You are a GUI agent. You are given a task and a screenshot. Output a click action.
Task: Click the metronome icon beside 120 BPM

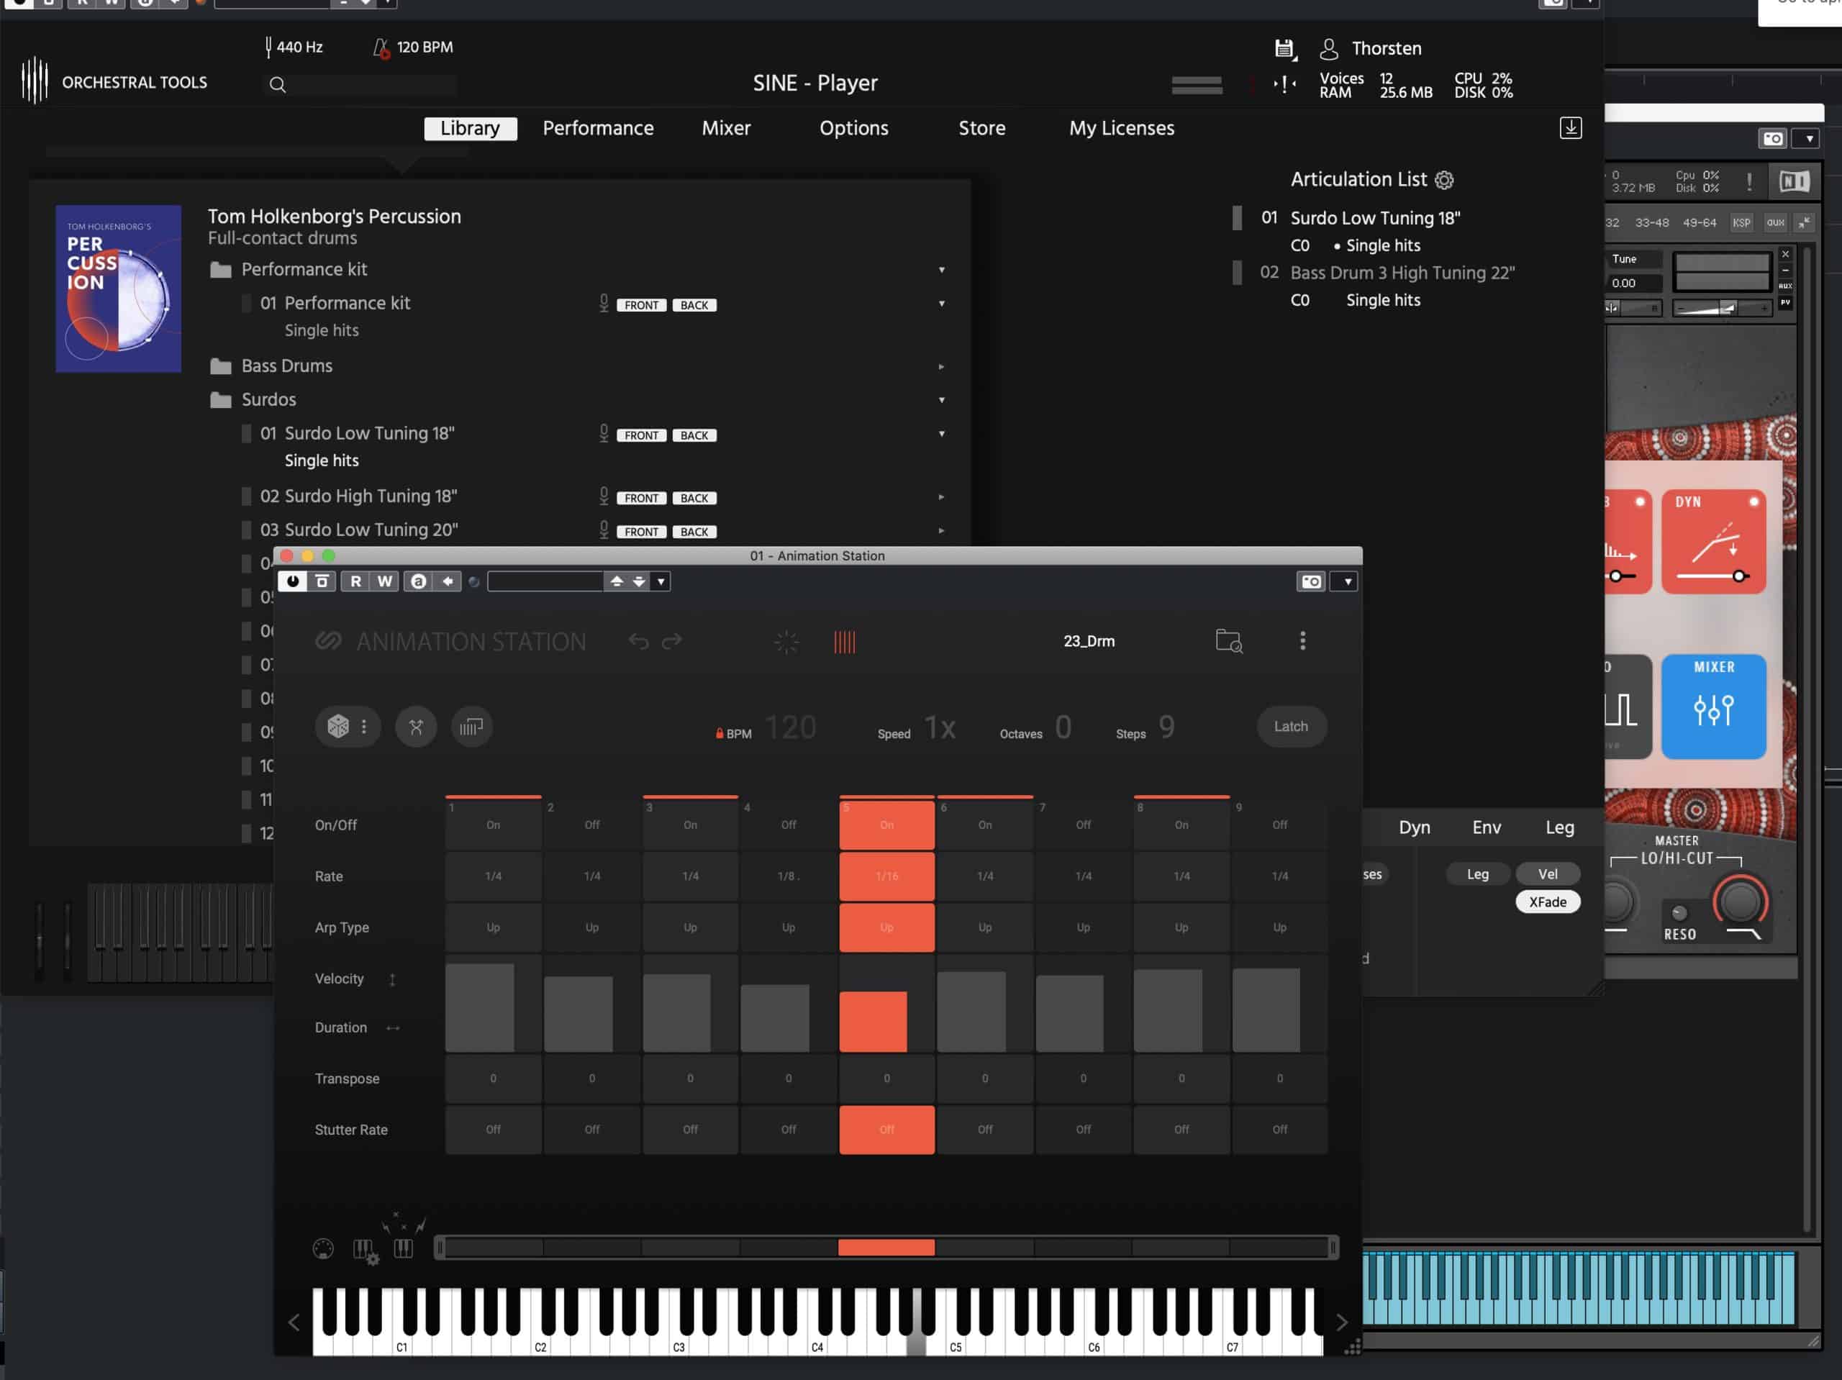pyautogui.click(x=381, y=47)
